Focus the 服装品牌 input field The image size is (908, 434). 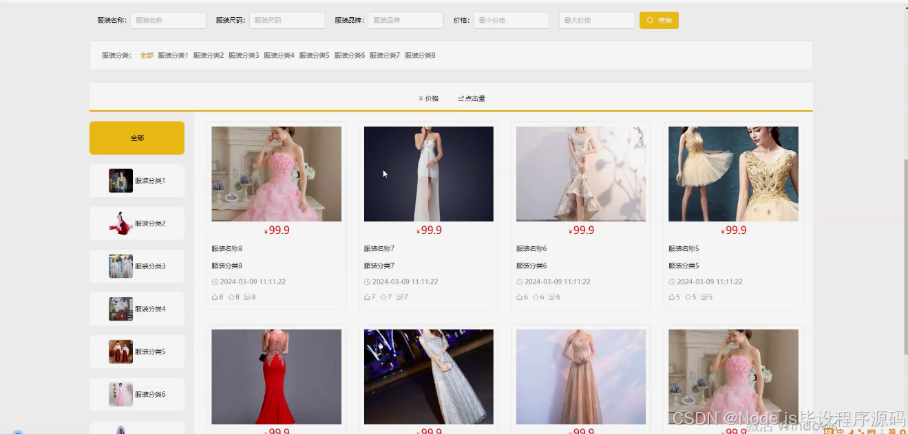click(x=405, y=21)
